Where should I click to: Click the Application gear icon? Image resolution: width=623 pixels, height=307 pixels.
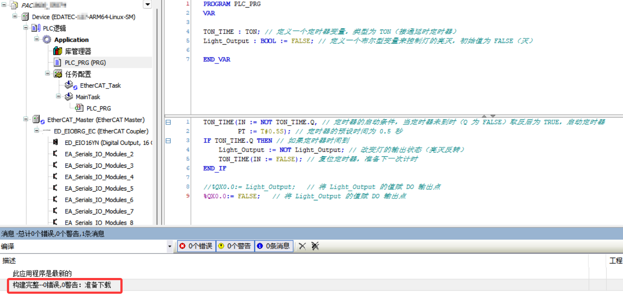click(47, 40)
